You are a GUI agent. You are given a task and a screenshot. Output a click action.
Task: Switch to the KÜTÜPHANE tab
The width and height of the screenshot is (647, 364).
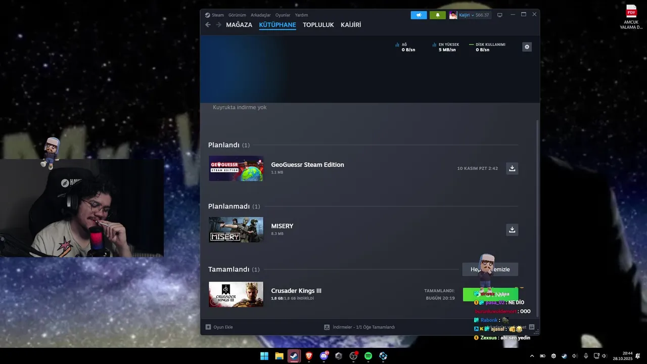pos(278,25)
